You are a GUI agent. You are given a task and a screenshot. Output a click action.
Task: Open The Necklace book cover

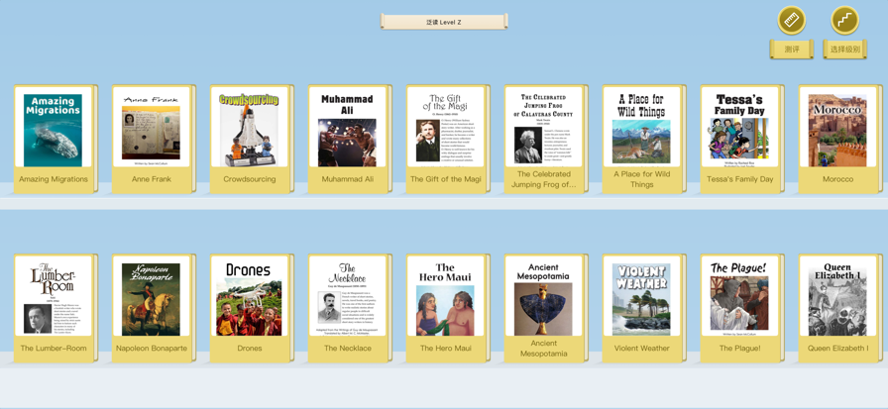[347, 296]
